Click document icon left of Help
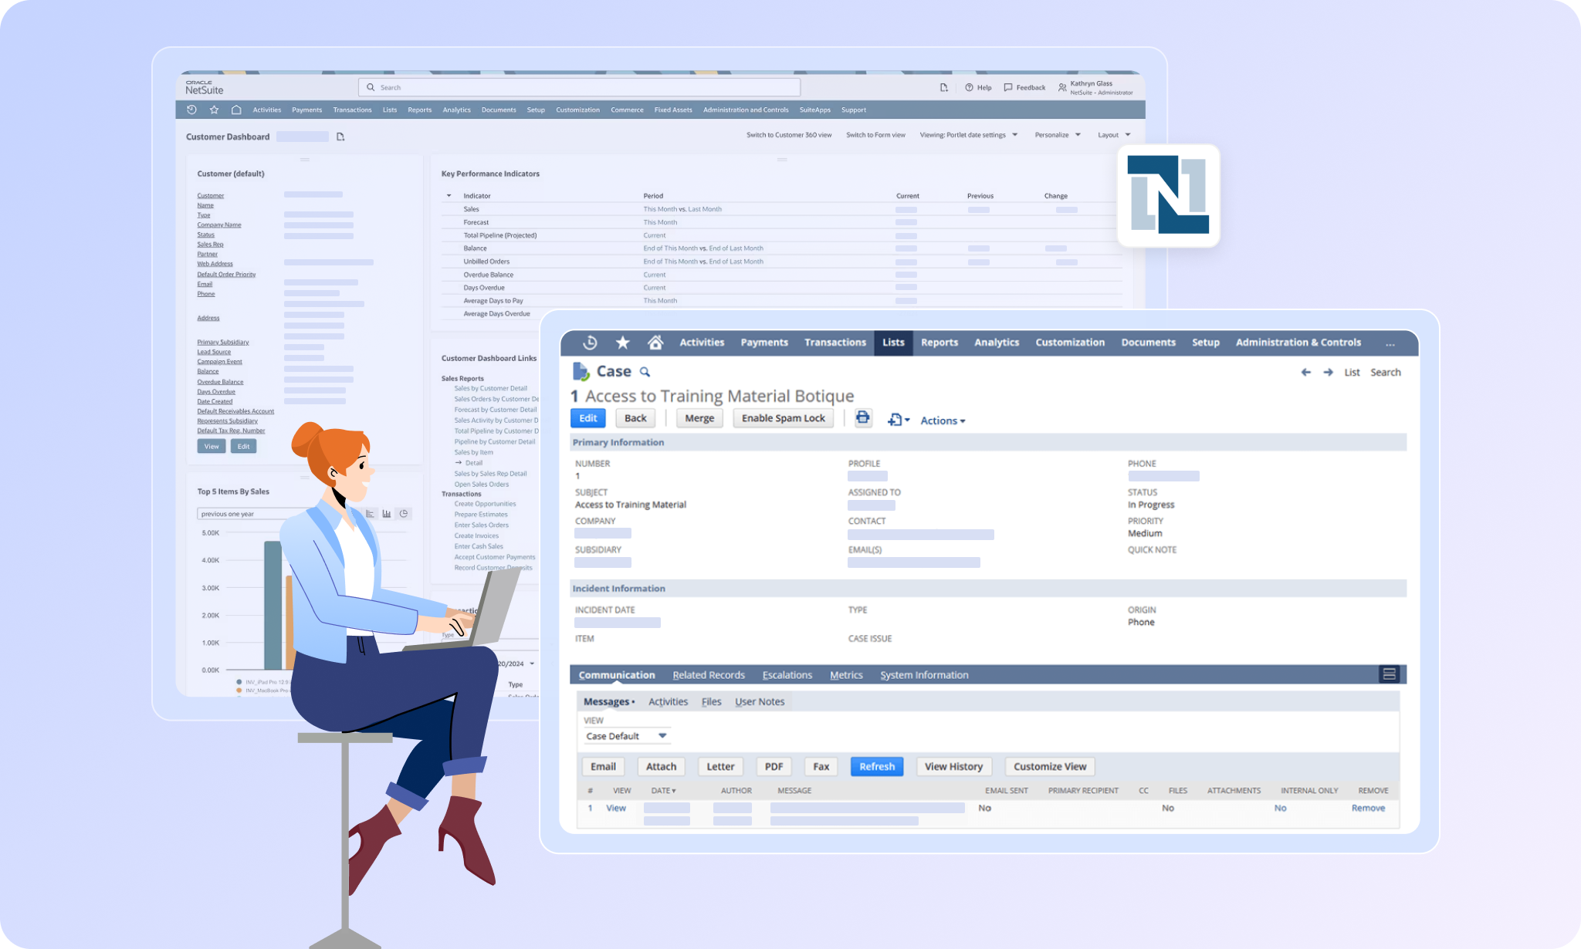This screenshot has width=1581, height=949. pos(943,88)
